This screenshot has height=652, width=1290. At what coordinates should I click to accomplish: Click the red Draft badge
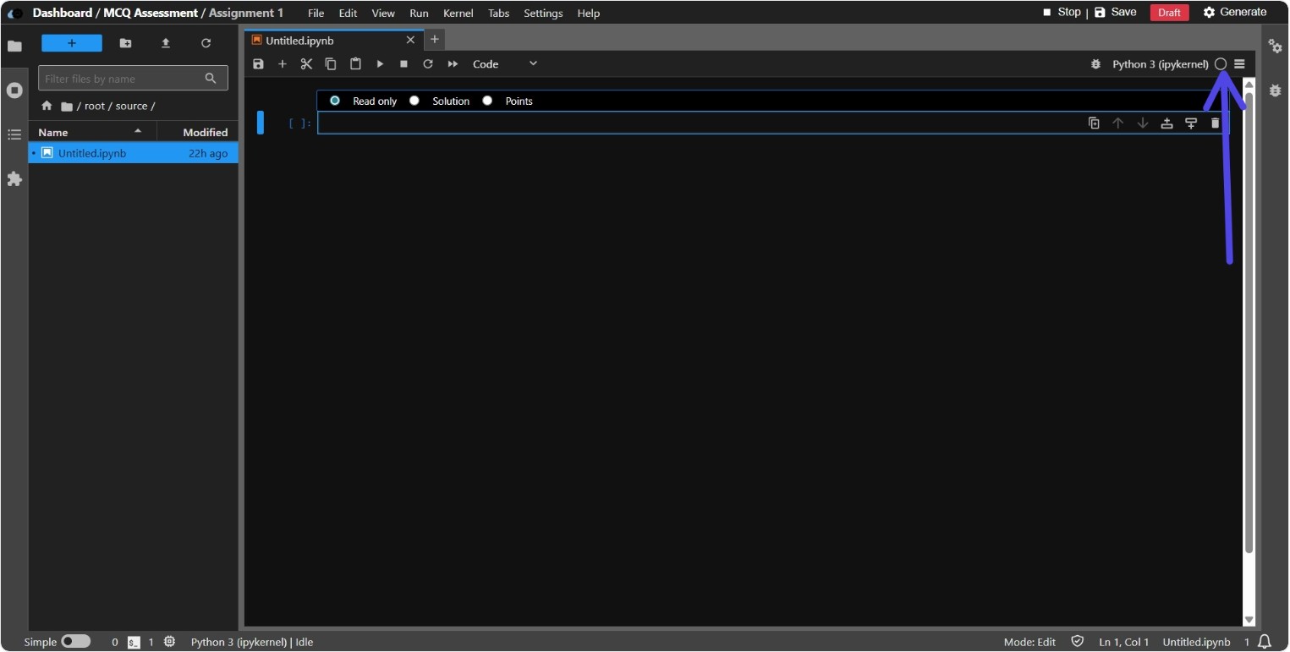pyautogui.click(x=1169, y=13)
